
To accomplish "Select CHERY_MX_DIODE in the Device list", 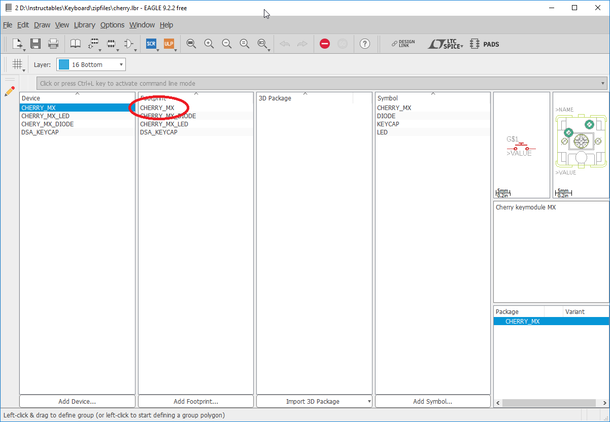I will point(77,124).
